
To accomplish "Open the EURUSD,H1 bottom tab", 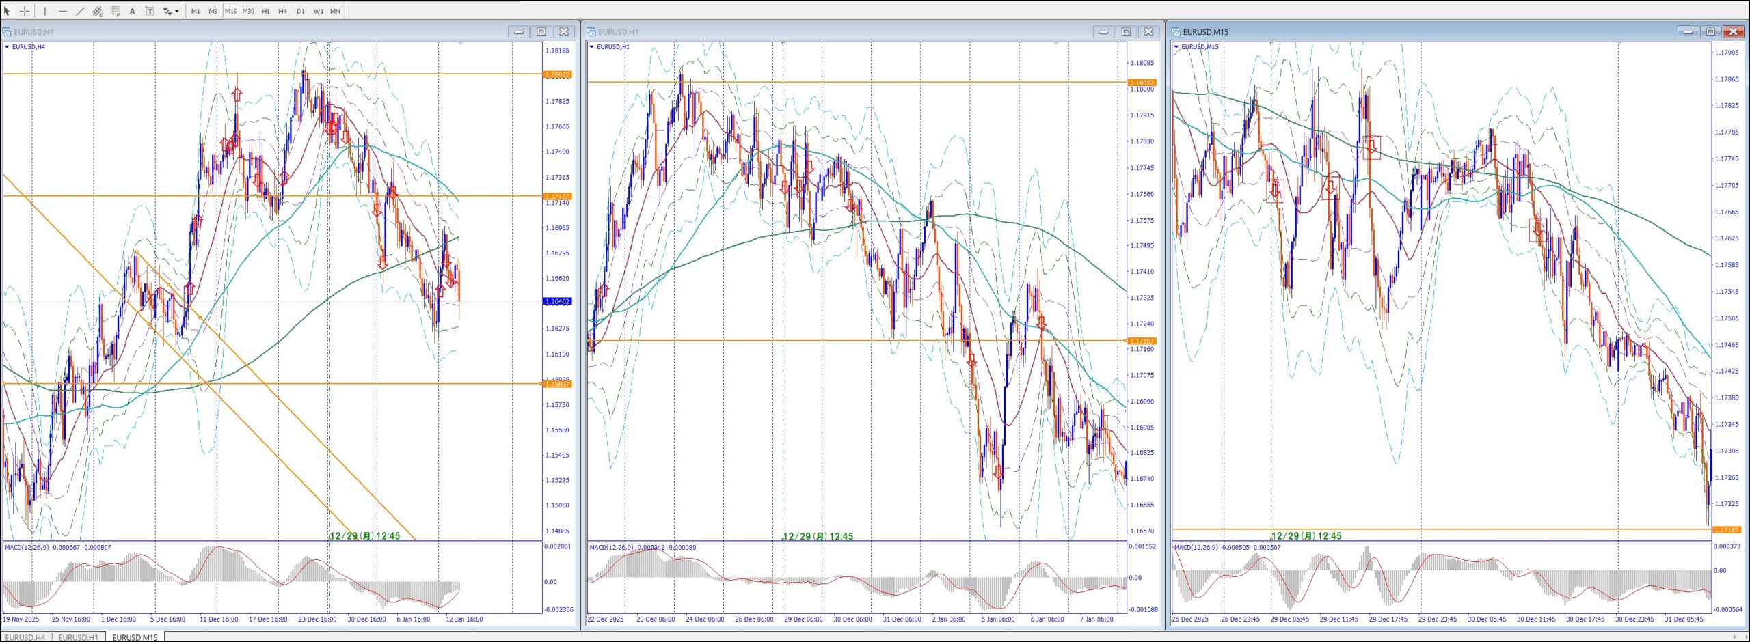I will [79, 637].
